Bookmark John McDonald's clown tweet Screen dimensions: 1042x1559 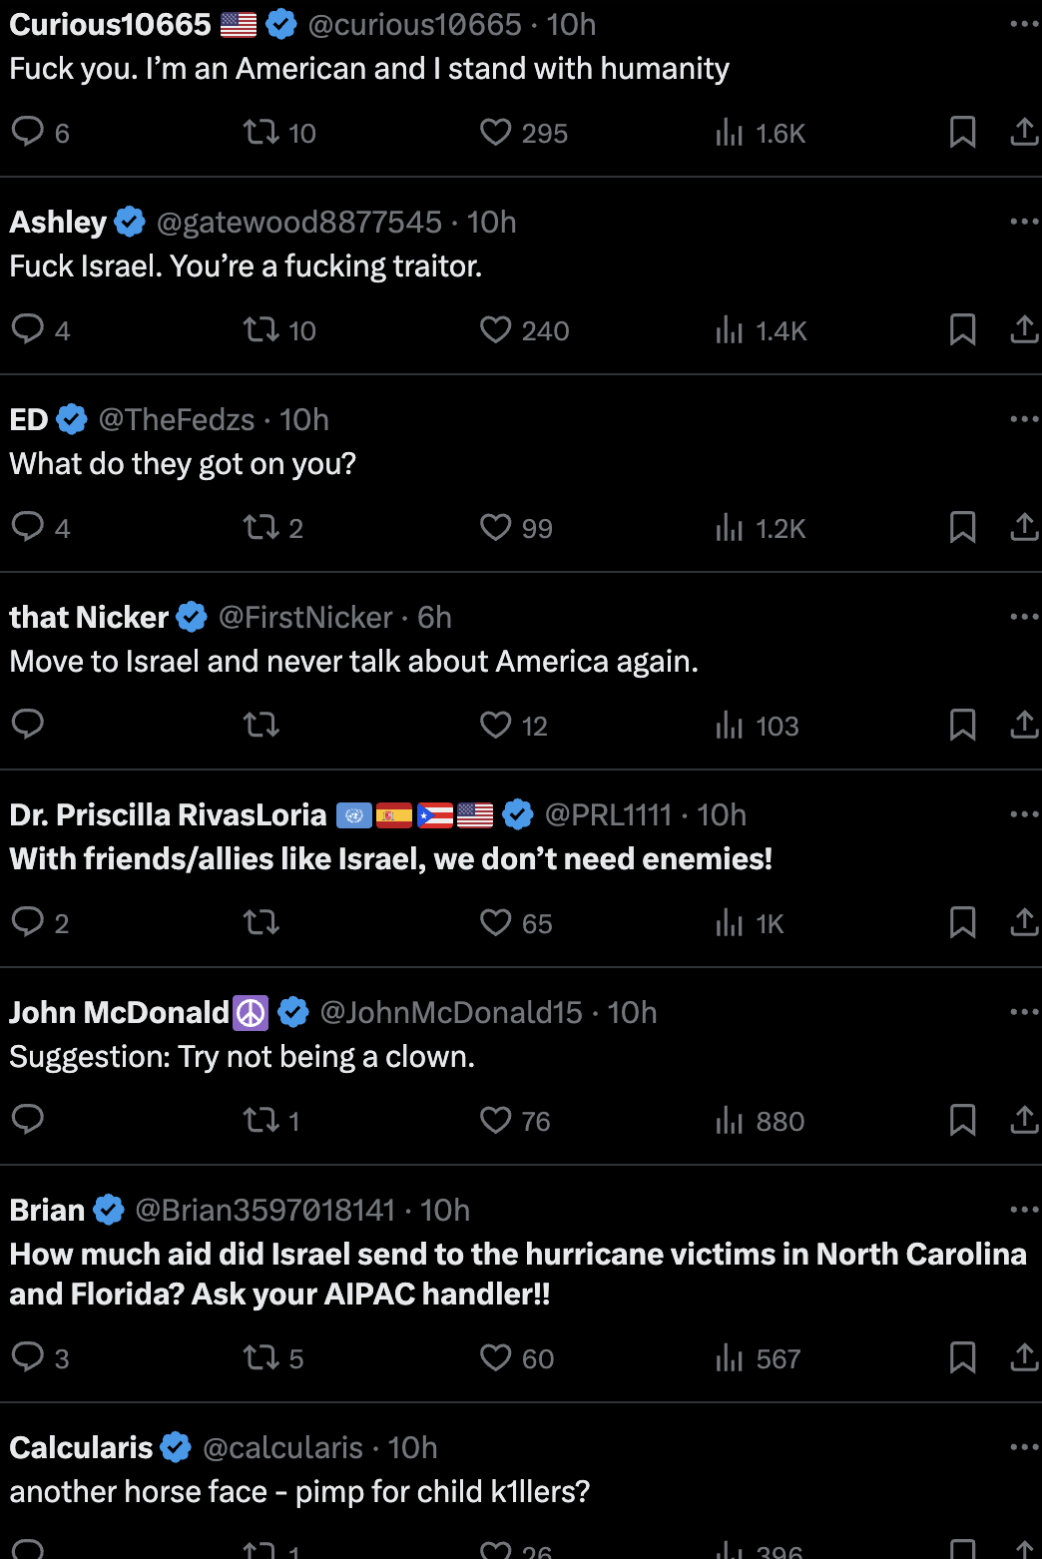tap(962, 1120)
